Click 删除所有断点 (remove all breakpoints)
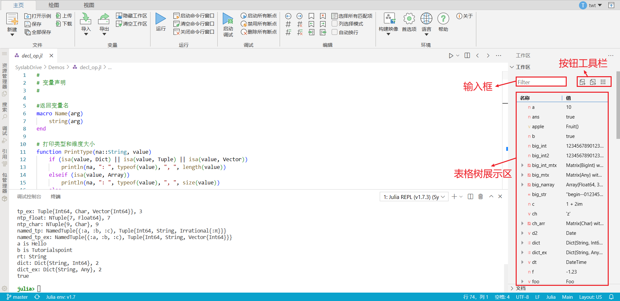 coord(259,32)
